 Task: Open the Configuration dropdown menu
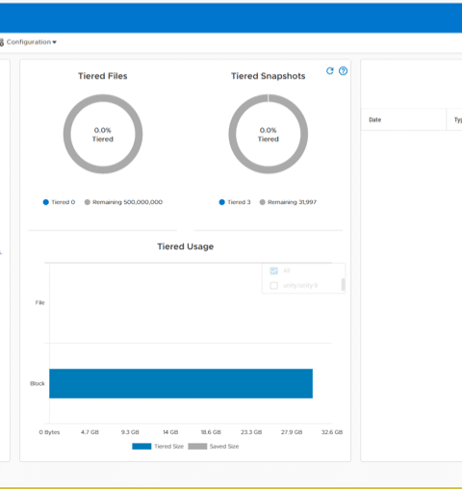pos(31,42)
